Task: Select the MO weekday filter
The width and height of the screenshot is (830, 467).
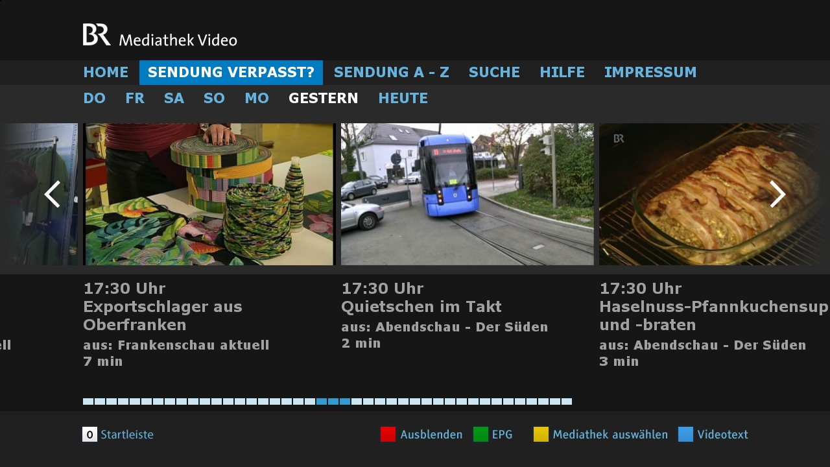Action: coord(257,98)
